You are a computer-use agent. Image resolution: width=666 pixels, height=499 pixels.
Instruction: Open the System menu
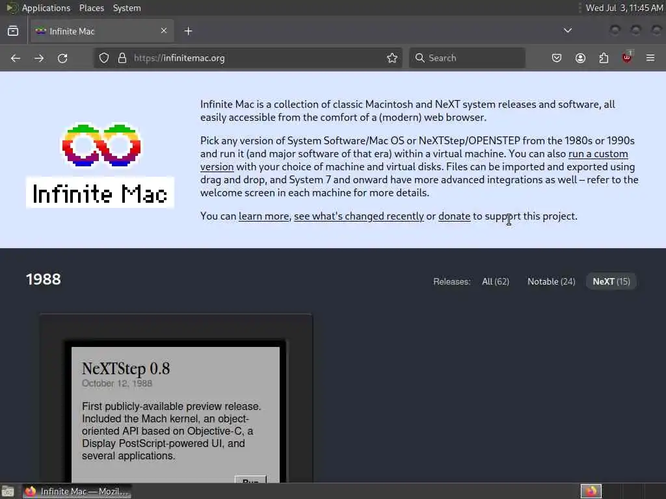127,8
